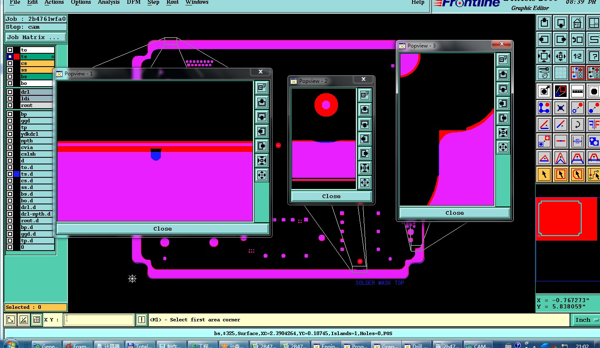Screen dimensions: 600x348
Task: Toggle the checkbox for layer drl
Action: pyautogui.click(x=10, y=92)
